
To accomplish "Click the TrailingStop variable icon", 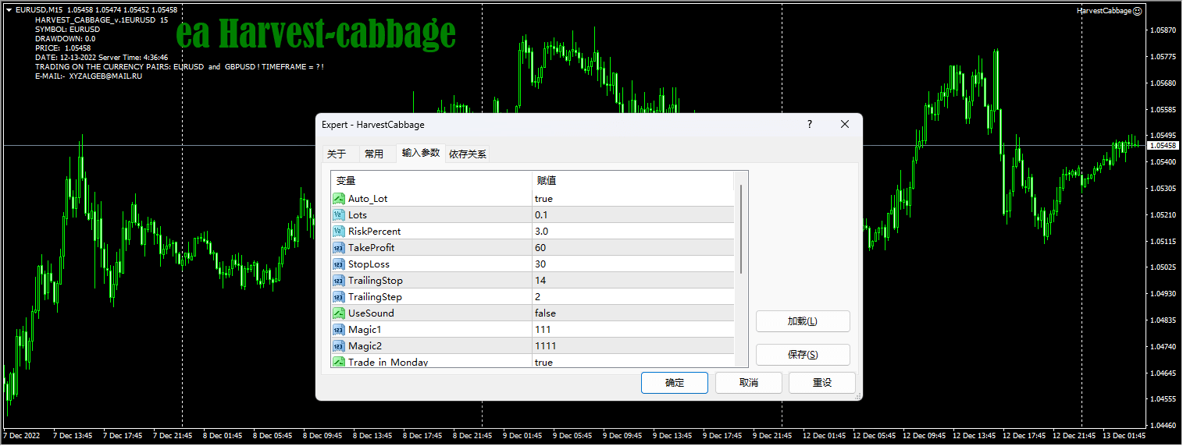I will coord(339,281).
